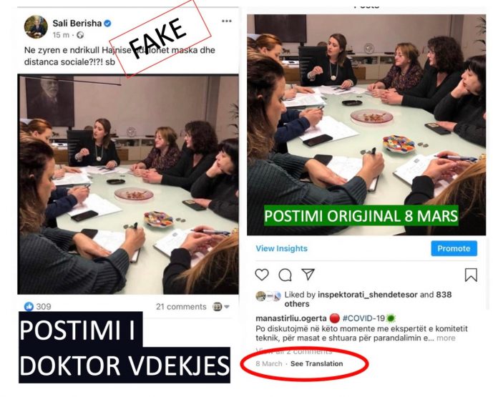Tap the Instagram comment bubble icon
The width and height of the screenshot is (498, 397).
pyautogui.click(x=285, y=275)
